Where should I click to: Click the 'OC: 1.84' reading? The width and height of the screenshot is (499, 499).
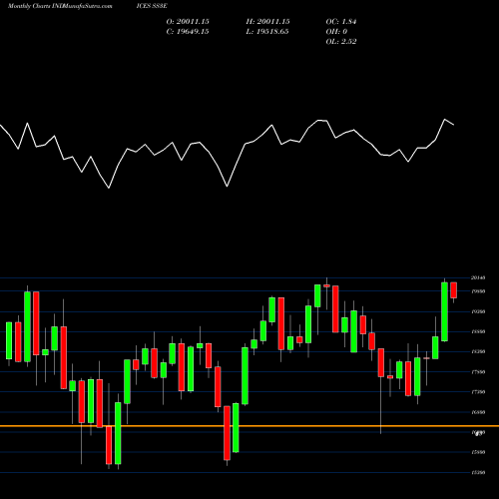click(x=341, y=22)
